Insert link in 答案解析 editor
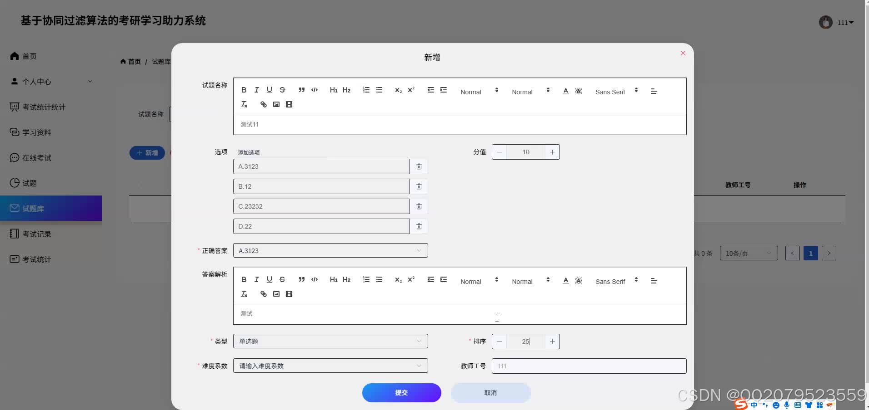Screen dimensions: 869x410 pos(264,294)
